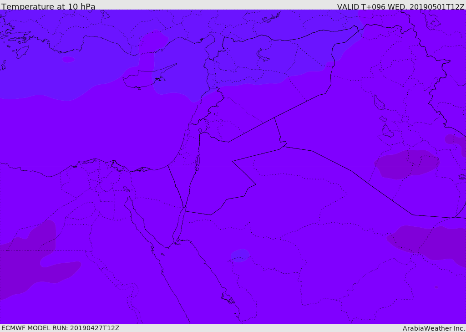The image size is (466, 332).
Task: Click the 'Temperature at 10 hPa' title
Action: point(48,6)
